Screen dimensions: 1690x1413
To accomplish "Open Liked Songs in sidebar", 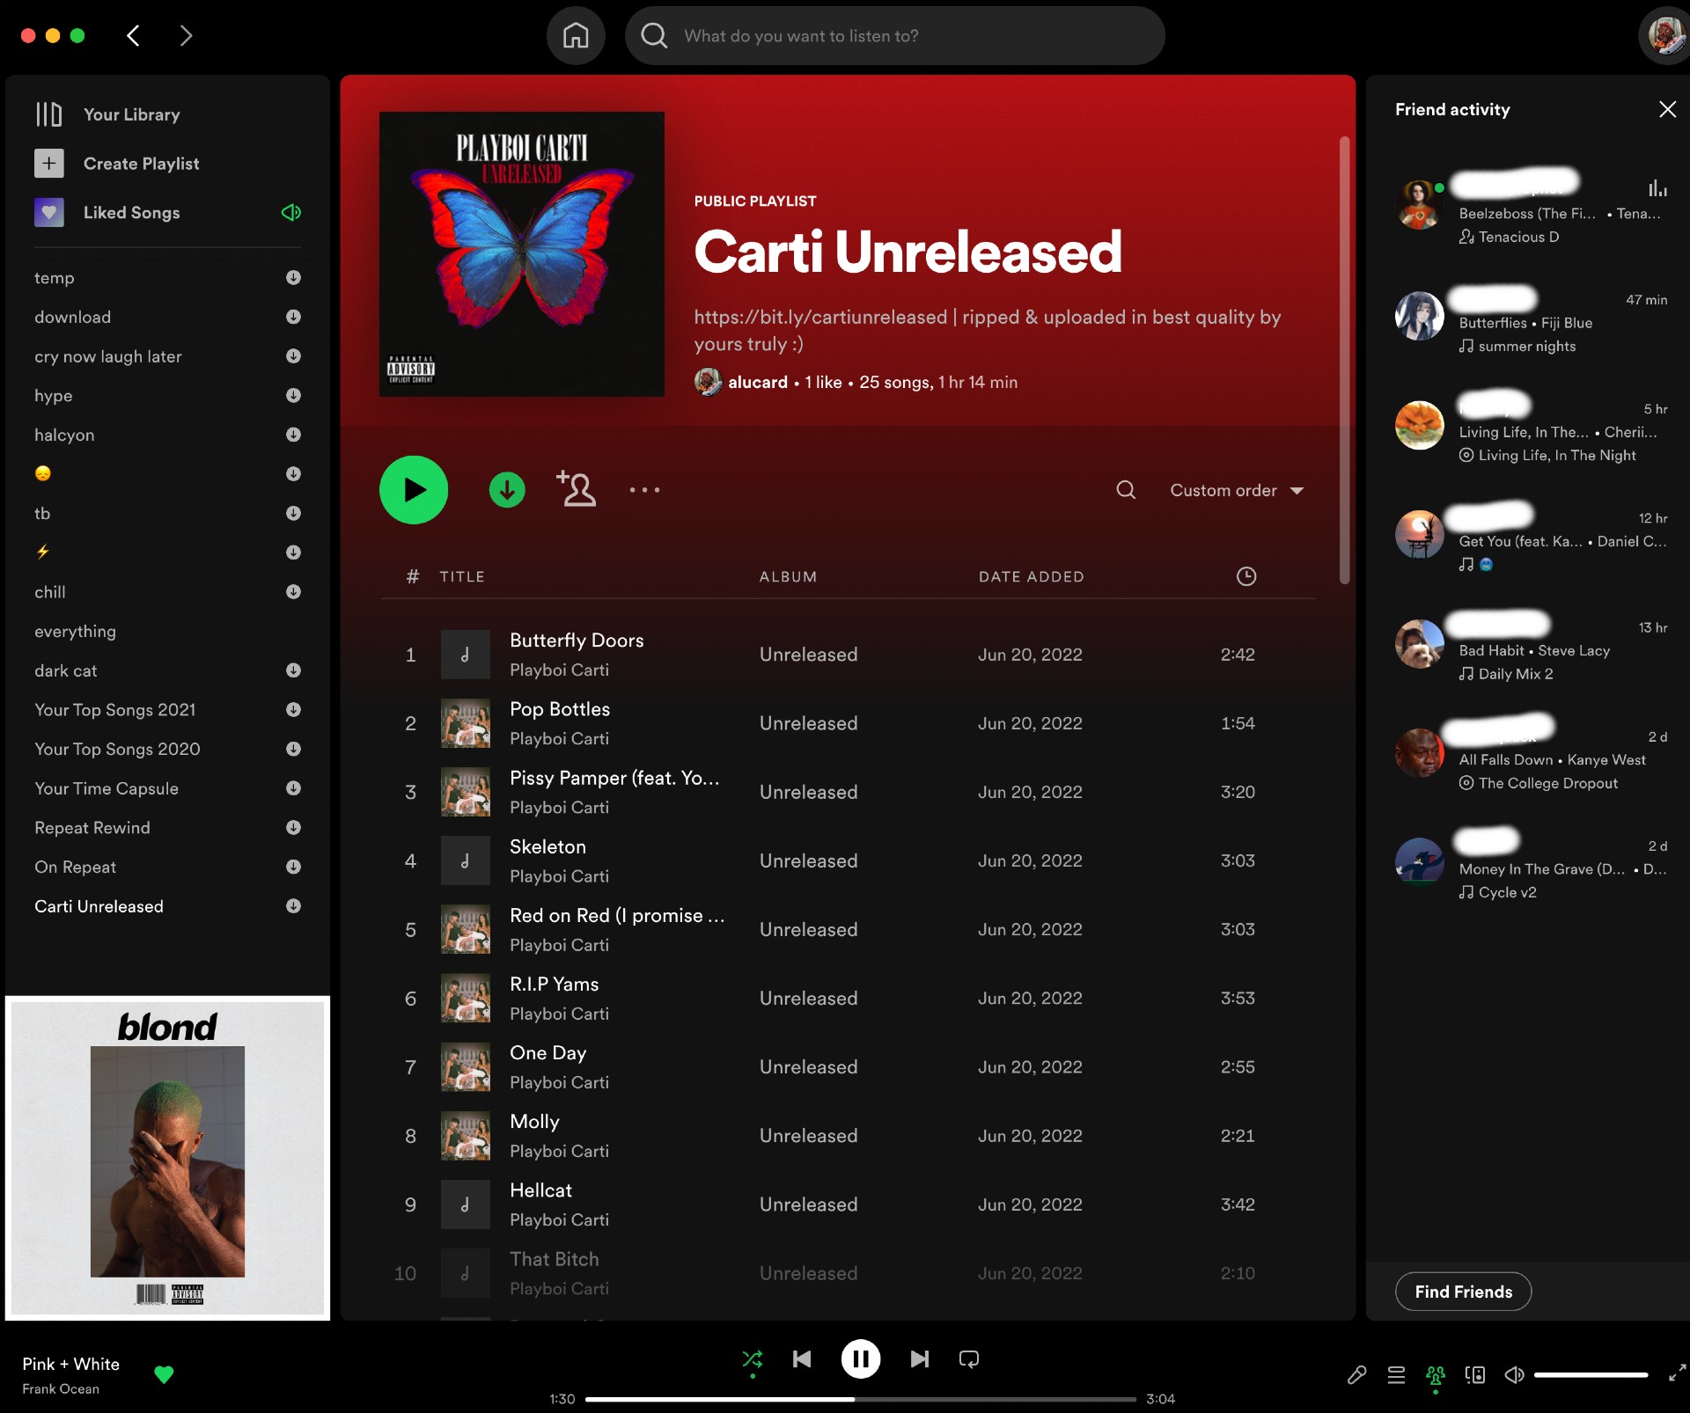I will [131, 213].
